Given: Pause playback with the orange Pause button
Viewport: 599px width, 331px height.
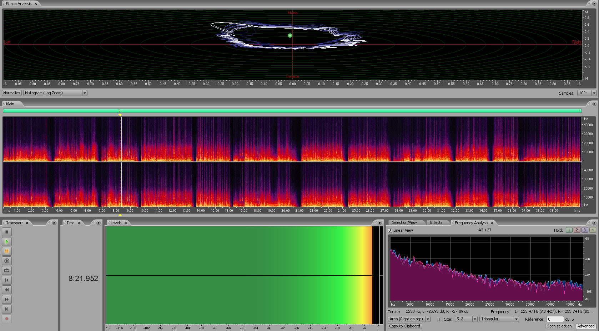Looking at the screenshot, I should tap(7, 251).
